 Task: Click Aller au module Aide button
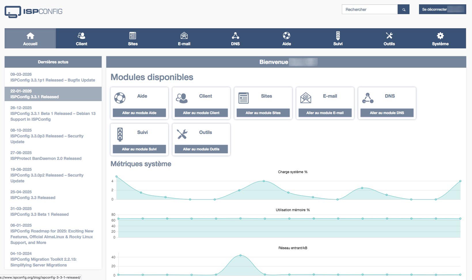click(139, 113)
